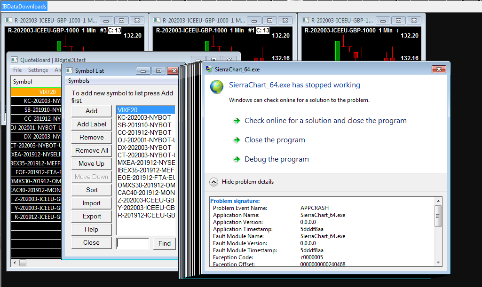Maximize the Symbol List window
This screenshot has width=482, height=287.
click(158, 71)
